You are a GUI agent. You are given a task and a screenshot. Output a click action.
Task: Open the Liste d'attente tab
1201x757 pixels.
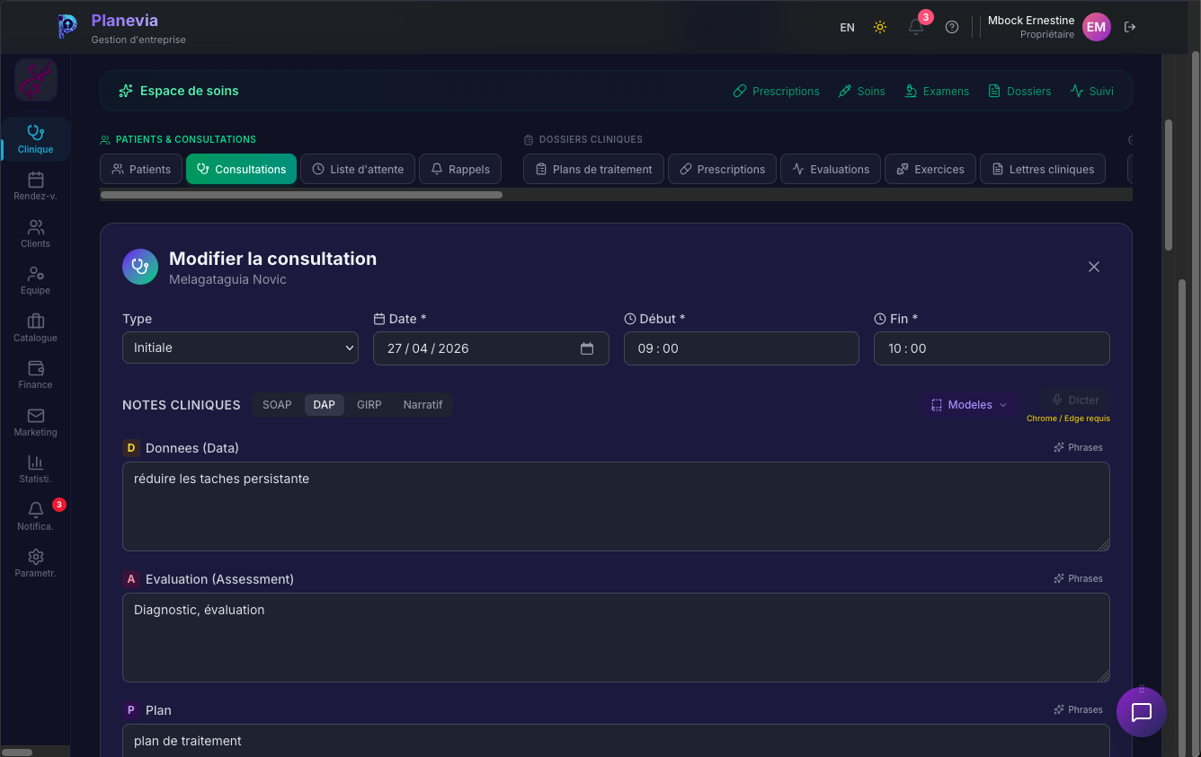[x=358, y=169]
